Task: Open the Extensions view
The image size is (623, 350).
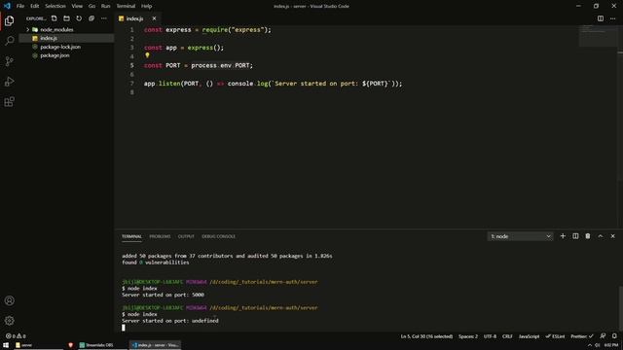Action: click(x=9, y=101)
